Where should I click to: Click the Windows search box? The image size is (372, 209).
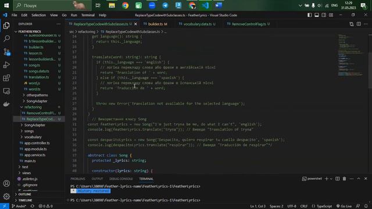[52, 5]
